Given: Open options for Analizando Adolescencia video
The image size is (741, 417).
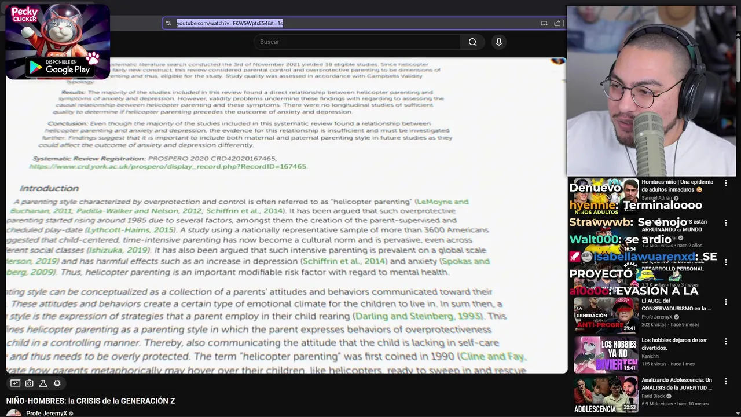Looking at the screenshot, I should click(726, 382).
